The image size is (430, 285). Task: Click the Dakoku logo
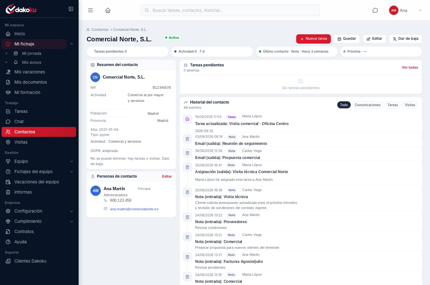point(21,9)
